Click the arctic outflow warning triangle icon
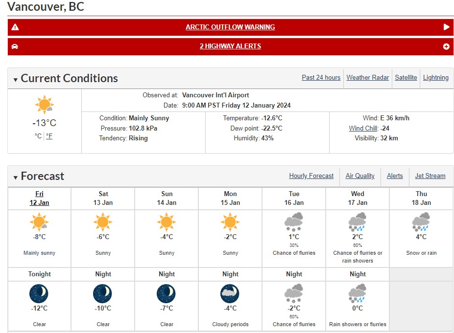 tap(15, 27)
